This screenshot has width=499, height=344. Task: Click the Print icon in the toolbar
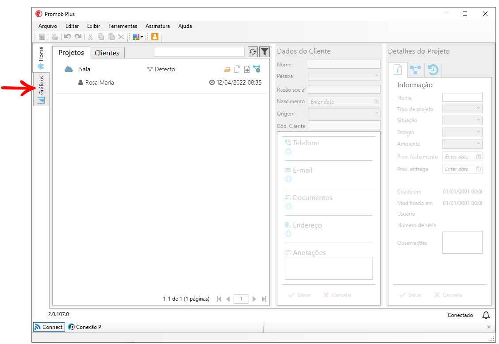click(55, 37)
